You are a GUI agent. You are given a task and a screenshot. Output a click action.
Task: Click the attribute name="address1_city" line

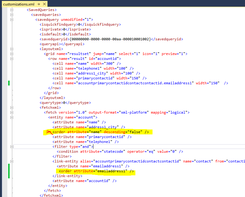(89, 127)
